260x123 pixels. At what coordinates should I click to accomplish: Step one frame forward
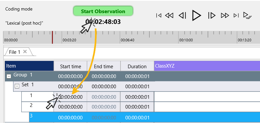pyautogui.click(x=212, y=16)
